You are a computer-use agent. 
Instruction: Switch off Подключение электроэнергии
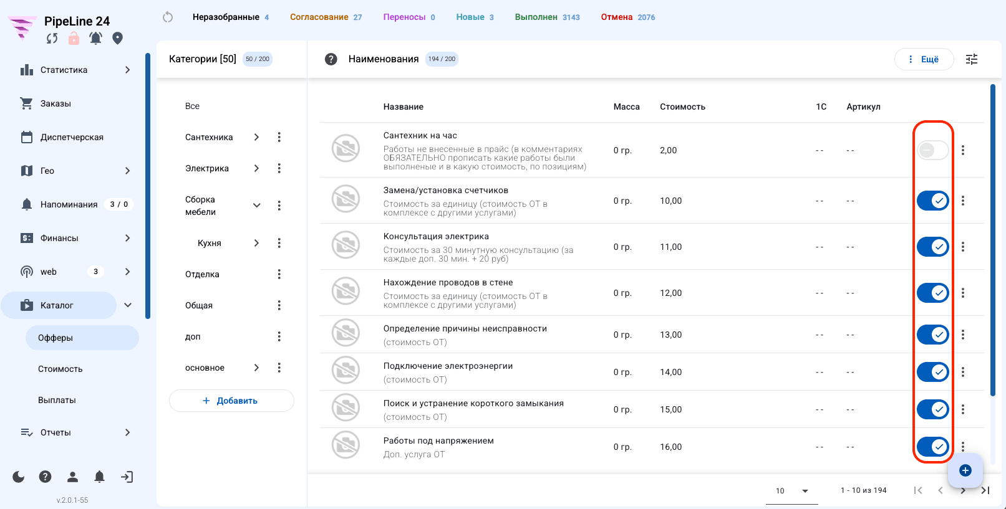pos(933,372)
